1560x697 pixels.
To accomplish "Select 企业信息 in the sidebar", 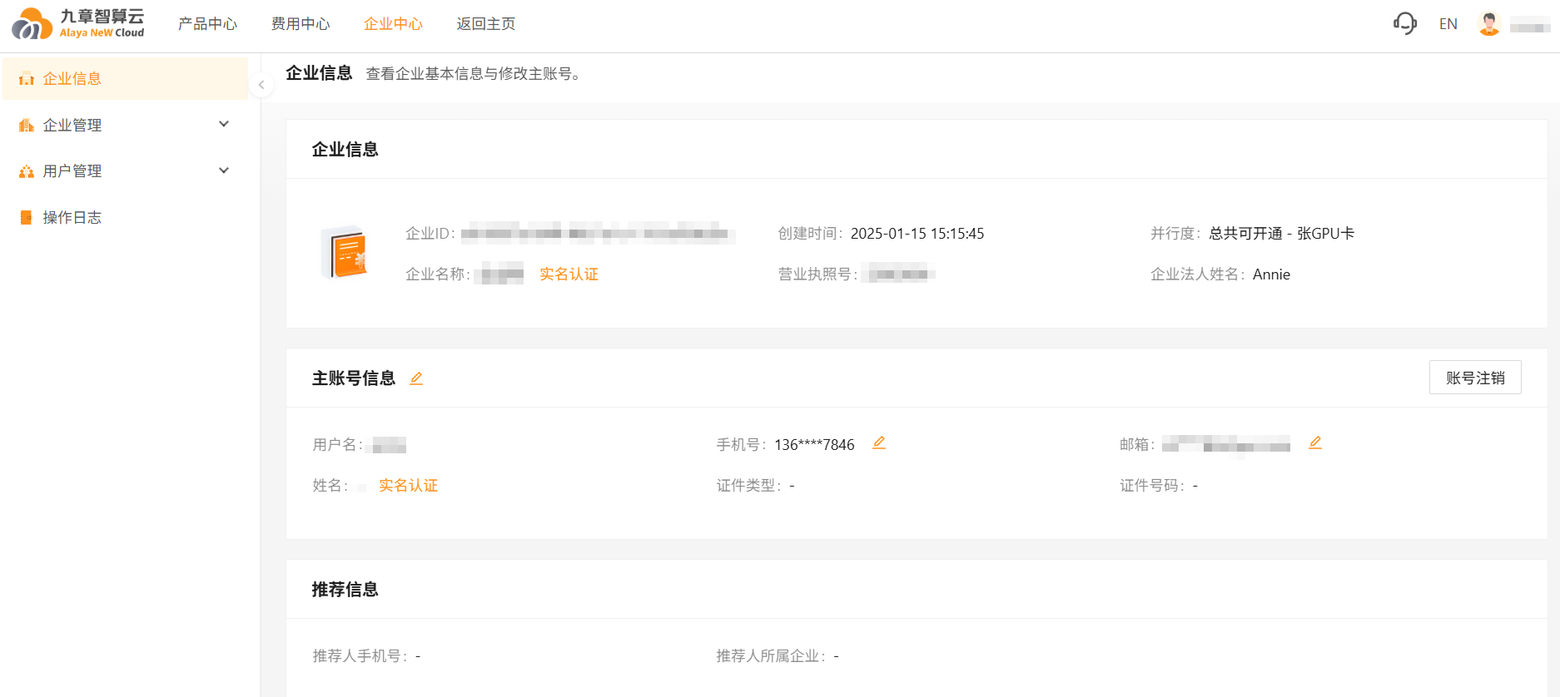I will [72, 78].
